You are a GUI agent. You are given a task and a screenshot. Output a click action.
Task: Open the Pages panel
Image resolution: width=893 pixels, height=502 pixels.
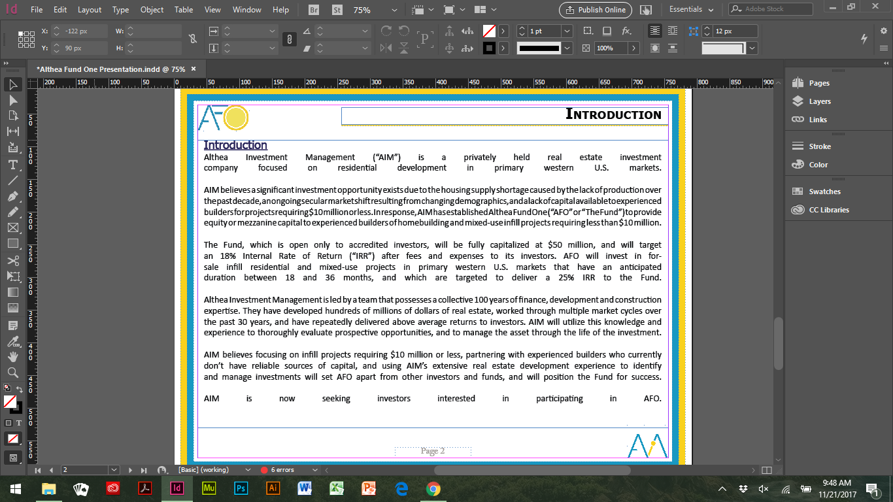tap(815, 82)
